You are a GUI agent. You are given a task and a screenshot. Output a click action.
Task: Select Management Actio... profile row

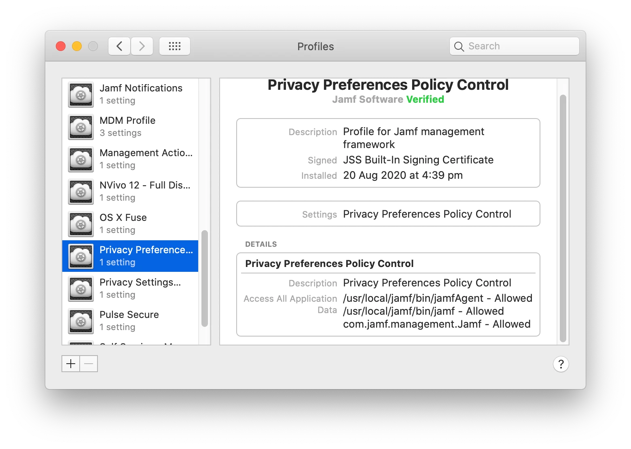coord(130,159)
